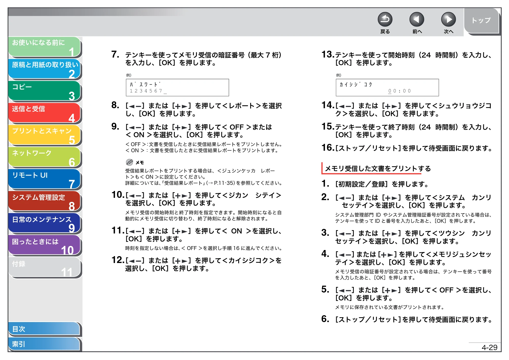509x360 pixels.
Task: Click step 1 text [初期設定／登録] を押します
Action: pyautogui.click(x=382, y=184)
